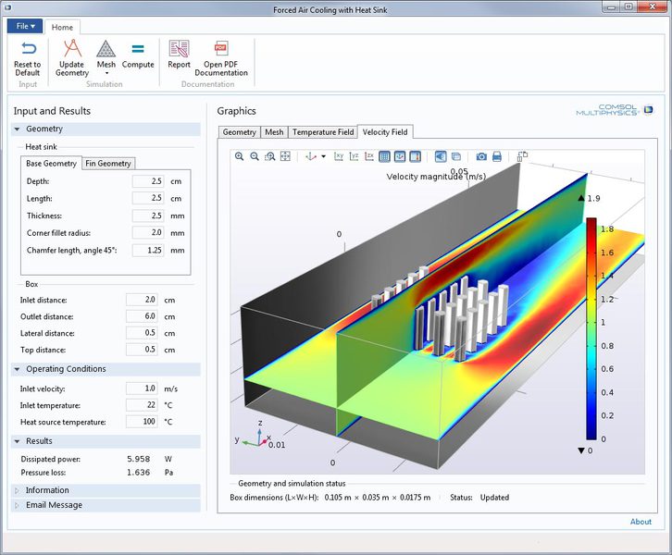This screenshot has height=555, width=672.
Task: Select the Fin Geometry tab
Action: click(x=108, y=164)
